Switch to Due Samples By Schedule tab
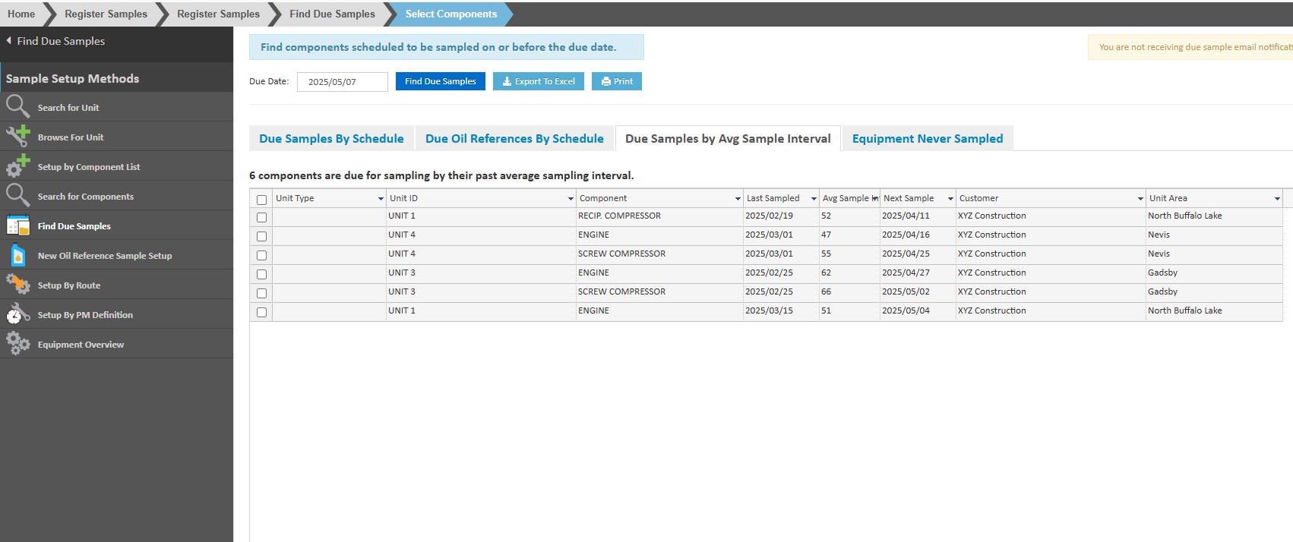Viewport: 1293px width, 542px height. tap(331, 139)
